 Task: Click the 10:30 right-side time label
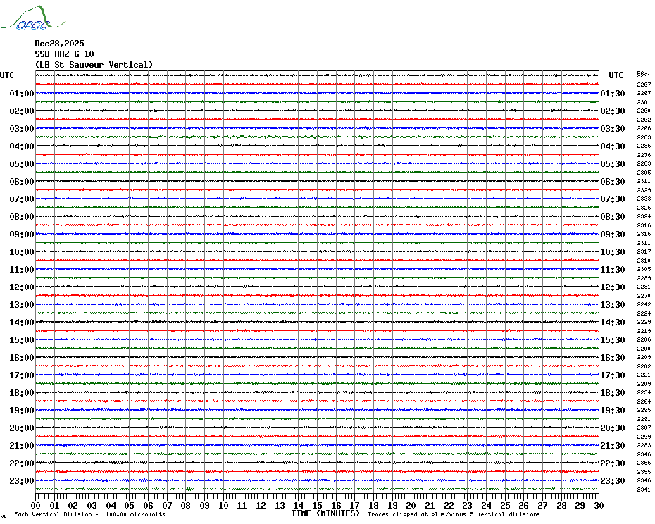[x=613, y=252]
